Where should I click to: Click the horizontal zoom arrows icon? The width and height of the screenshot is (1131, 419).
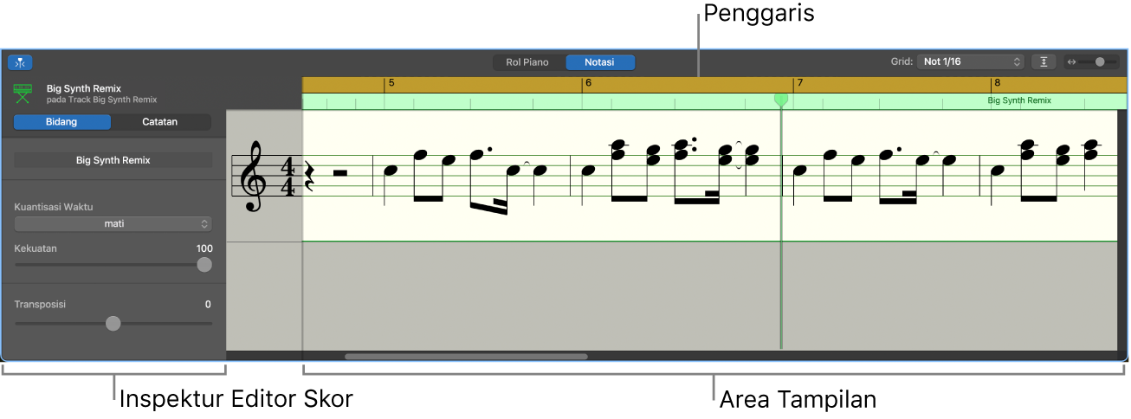[x=1072, y=62]
